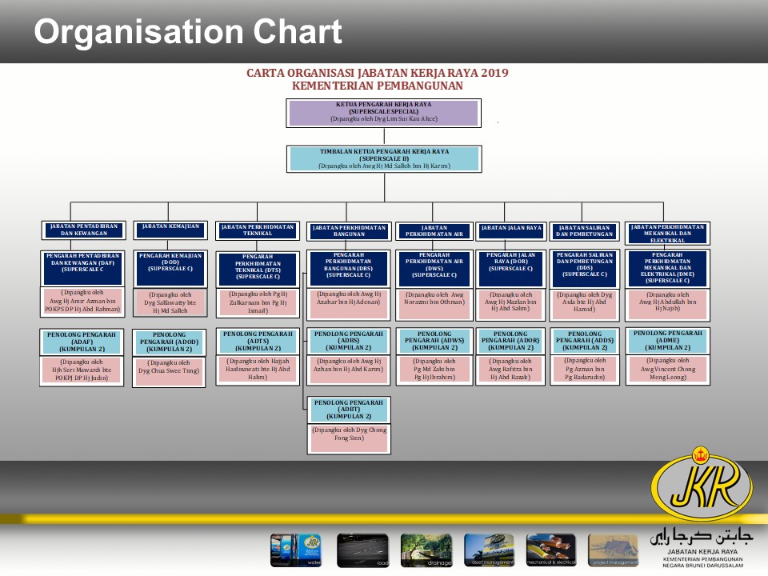This screenshot has width=768, height=576.
Task: Select Pengarah Mekanikal dan Elektrikal (DME) box
Action: pyautogui.click(x=667, y=269)
